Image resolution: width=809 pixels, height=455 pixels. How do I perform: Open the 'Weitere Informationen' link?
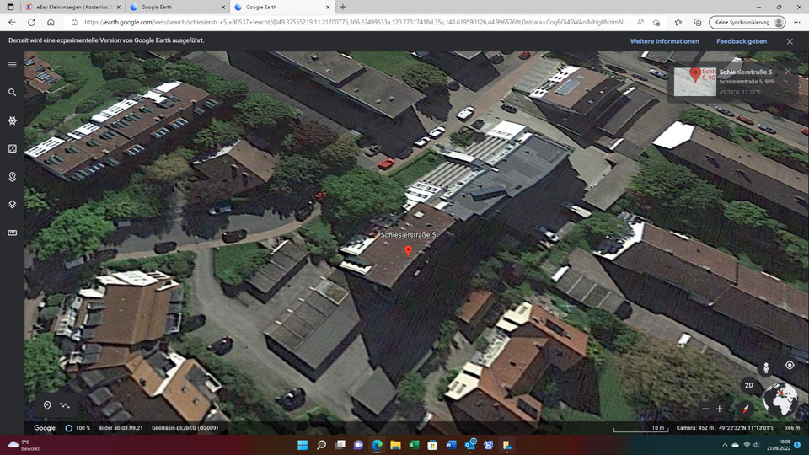[664, 40]
